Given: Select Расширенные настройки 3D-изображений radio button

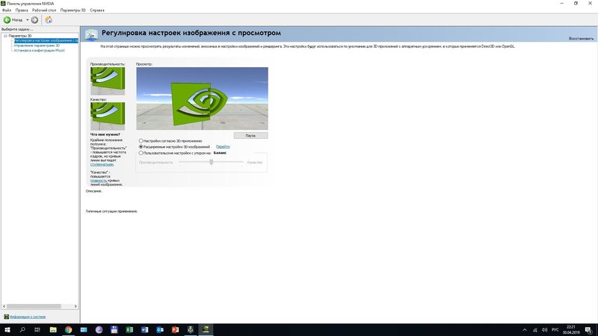Looking at the screenshot, I should pos(141,146).
